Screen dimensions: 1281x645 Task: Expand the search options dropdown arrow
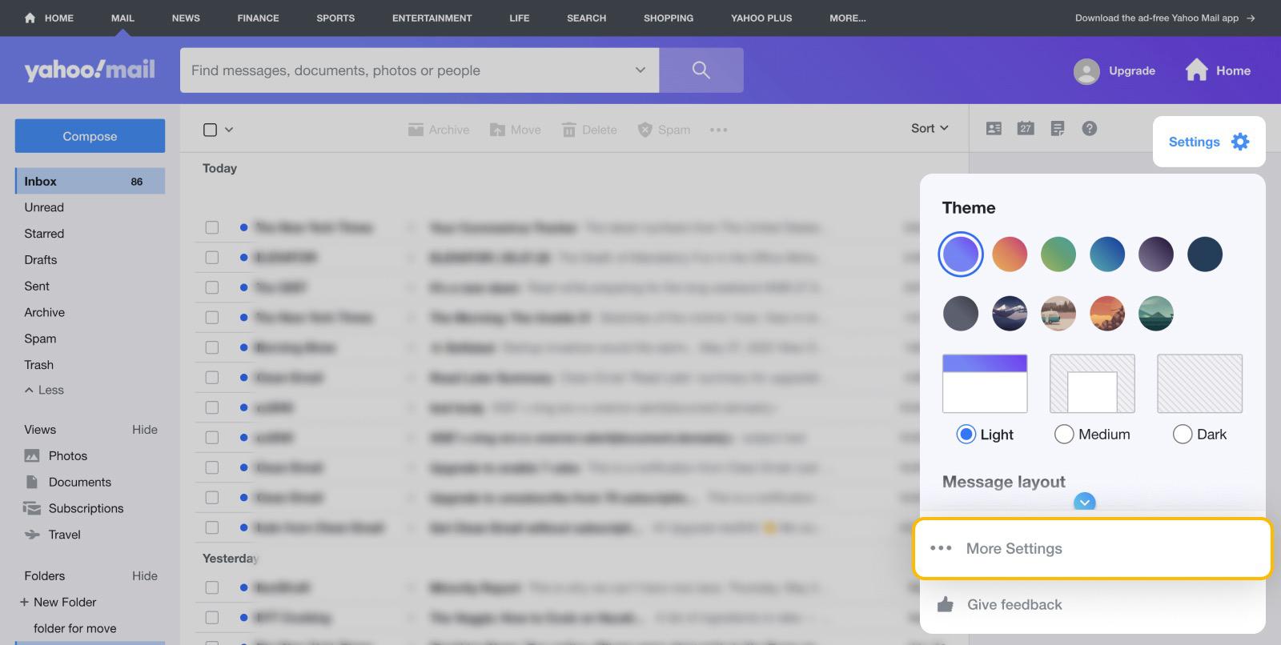tap(640, 70)
